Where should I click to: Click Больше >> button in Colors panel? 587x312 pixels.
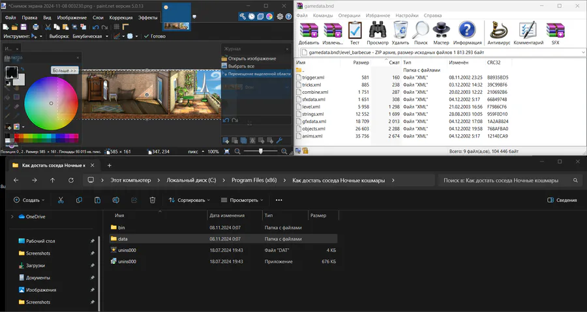pyautogui.click(x=65, y=70)
